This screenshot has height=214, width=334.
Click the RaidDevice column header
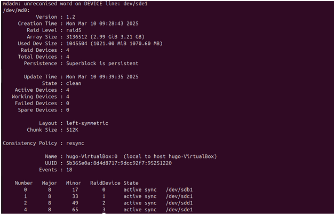(x=104, y=183)
